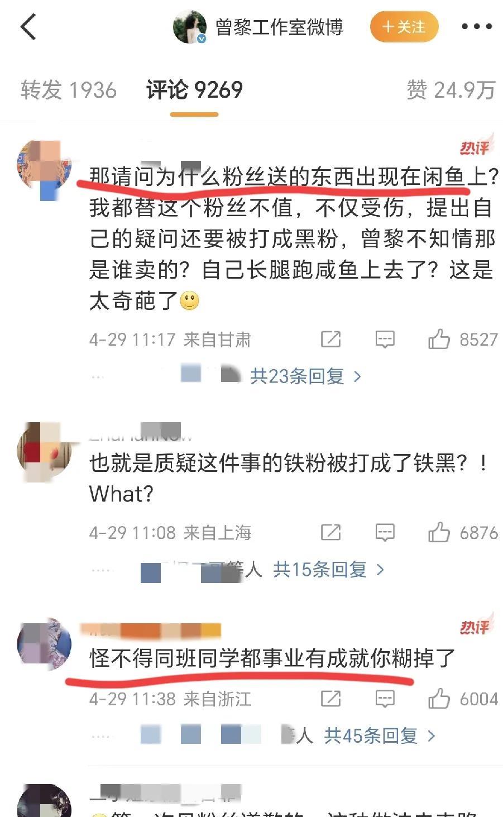Follow the account with +关注 button
The image size is (503, 817).
tap(404, 26)
